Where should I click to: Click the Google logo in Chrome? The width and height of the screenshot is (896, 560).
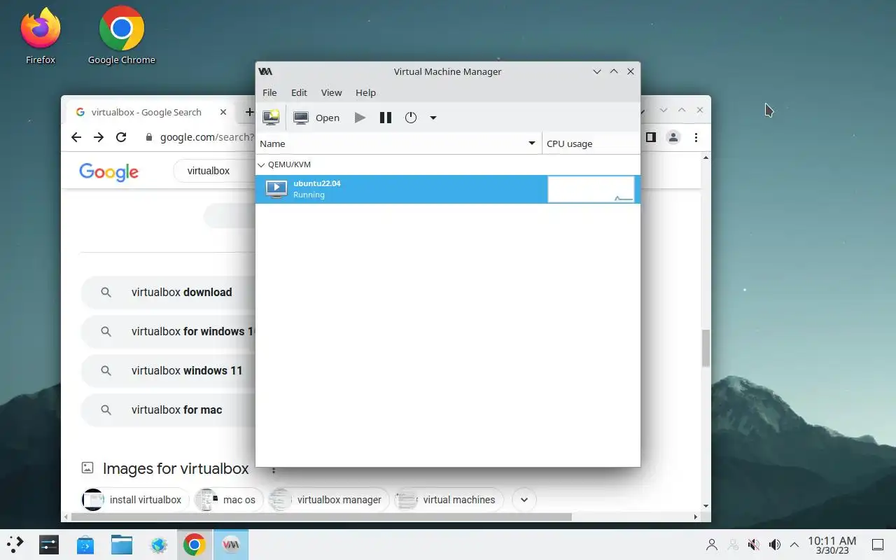point(108,171)
